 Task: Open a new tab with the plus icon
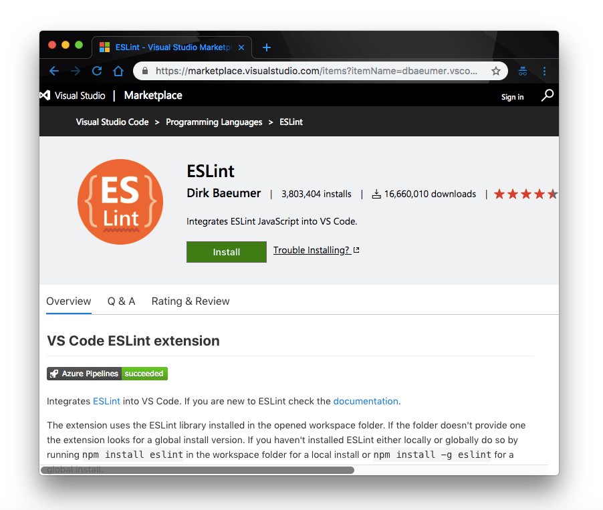coord(267,47)
